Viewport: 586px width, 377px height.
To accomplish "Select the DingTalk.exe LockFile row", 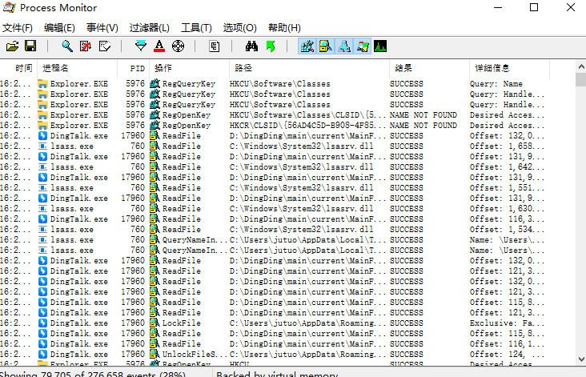I will [275, 323].
